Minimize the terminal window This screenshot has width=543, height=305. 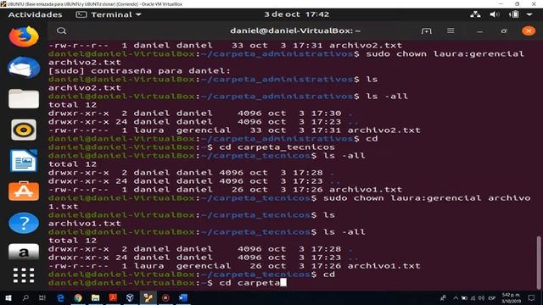[x=479, y=31]
